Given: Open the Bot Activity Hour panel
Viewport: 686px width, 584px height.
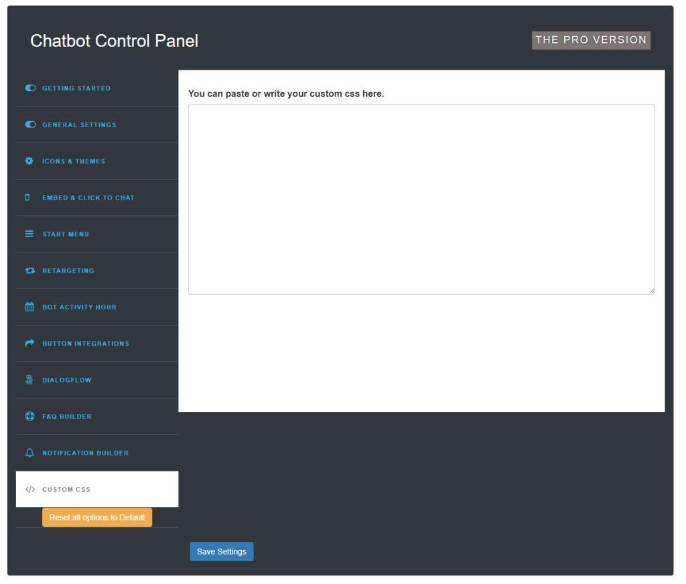Looking at the screenshot, I should pos(80,307).
